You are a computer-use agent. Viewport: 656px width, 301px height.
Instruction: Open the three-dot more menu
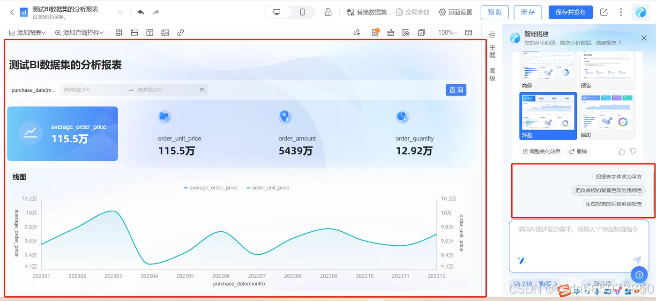click(621, 12)
